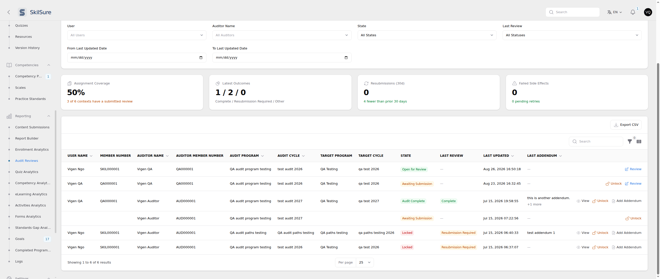Click the Export CSV button

[626, 125]
